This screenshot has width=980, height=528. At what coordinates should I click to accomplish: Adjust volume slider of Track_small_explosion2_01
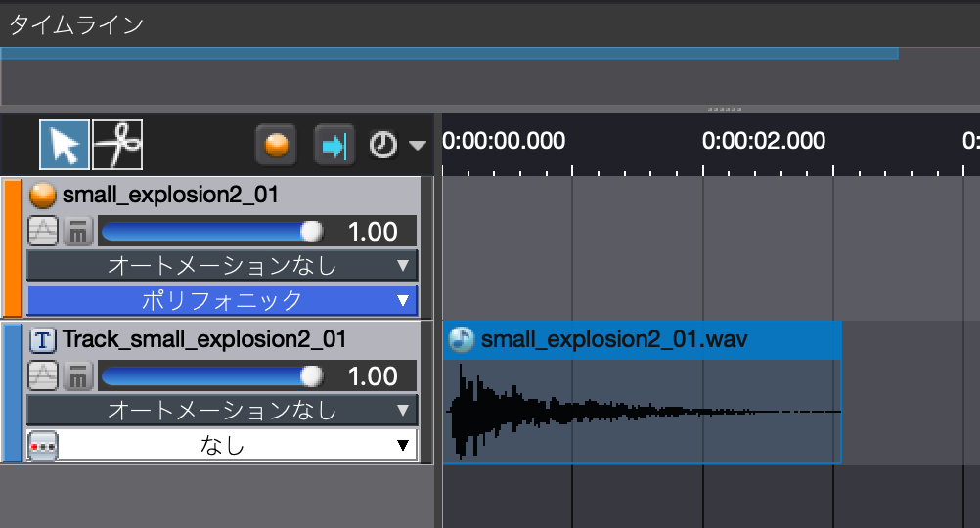pos(212,376)
